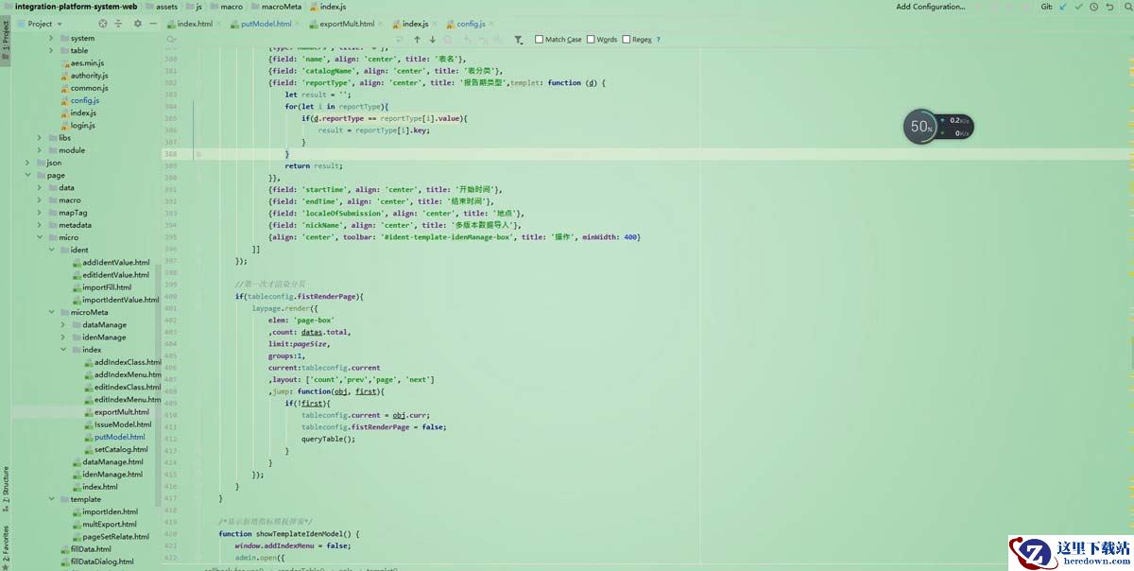Collapse the template folder
The width and height of the screenshot is (1134, 571).
pyautogui.click(x=51, y=499)
